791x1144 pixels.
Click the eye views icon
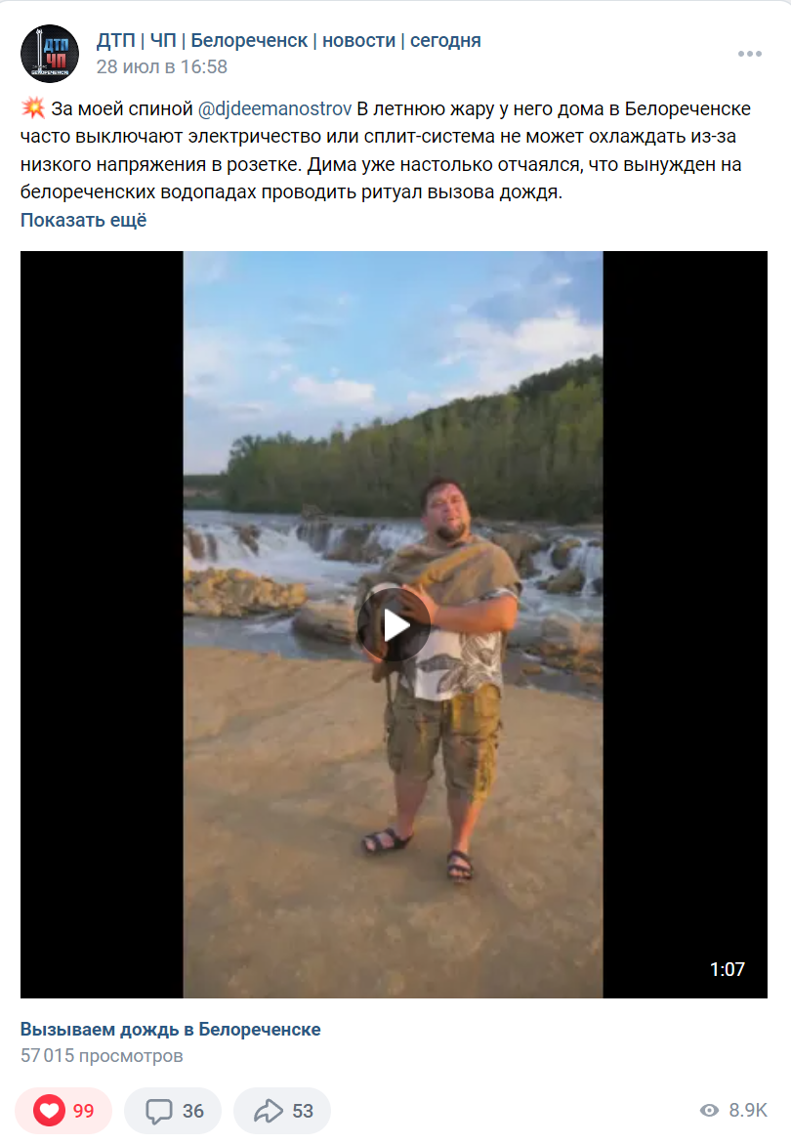point(709,1111)
